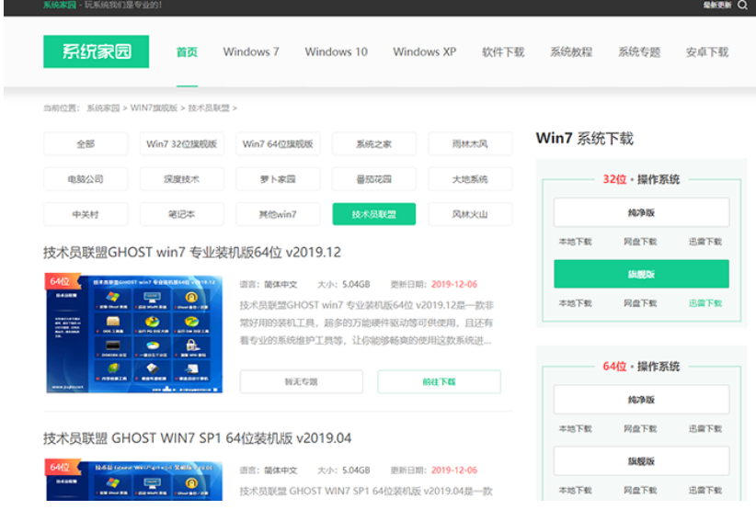Screen dimensions: 756x510
Task: Click the green 旗舰版 button under 32位
Action: click(x=641, y=274)
